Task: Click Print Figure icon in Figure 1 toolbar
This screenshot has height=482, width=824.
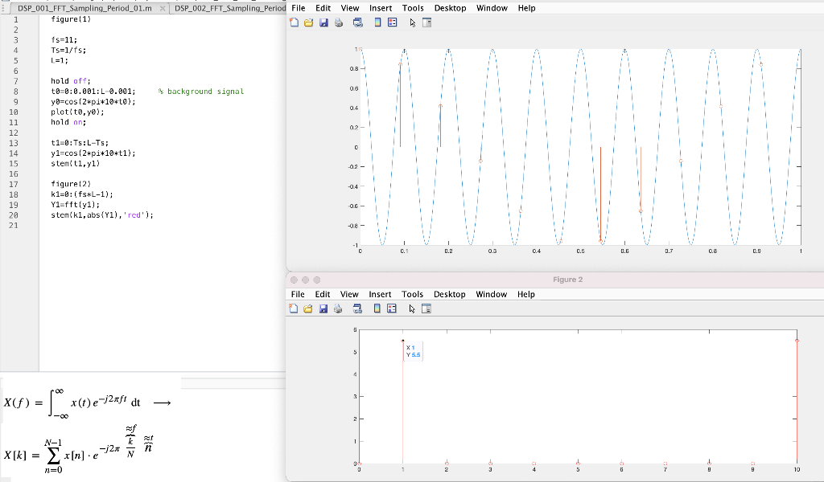Action: click(x=339, y=22)
